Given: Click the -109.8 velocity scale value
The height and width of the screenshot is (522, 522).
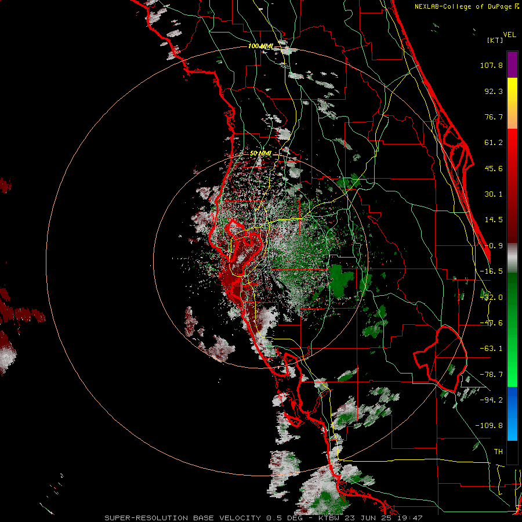Looking at the screenshot, I should click(489, 426).
